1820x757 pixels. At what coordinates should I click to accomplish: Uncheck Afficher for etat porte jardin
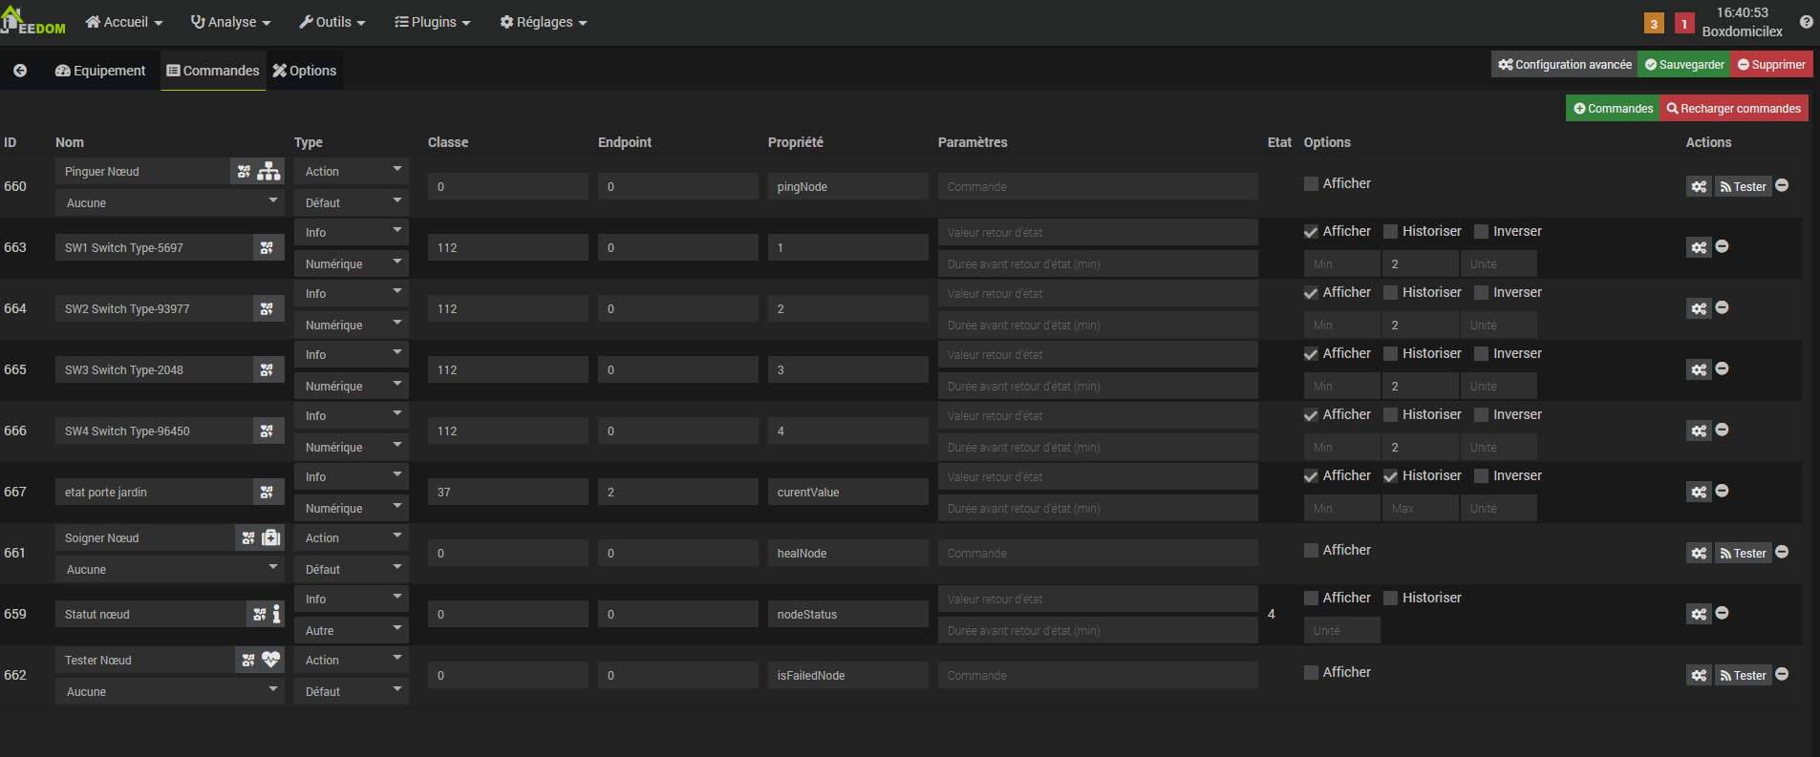point(1311,476)
